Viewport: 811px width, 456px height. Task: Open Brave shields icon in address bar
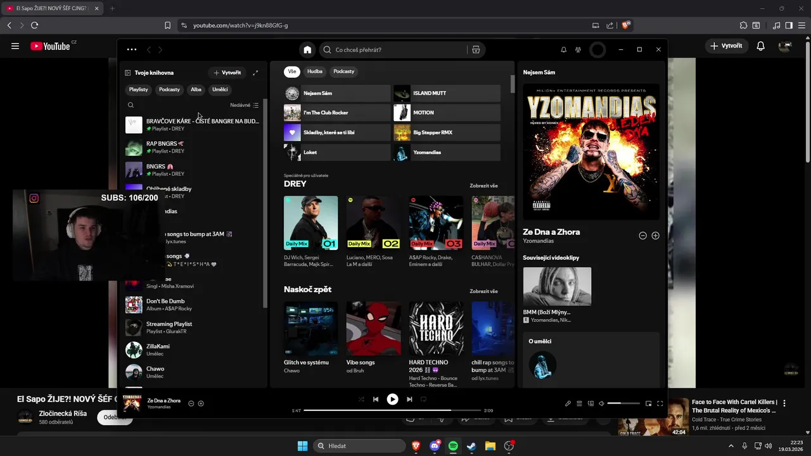coord(625,25)
